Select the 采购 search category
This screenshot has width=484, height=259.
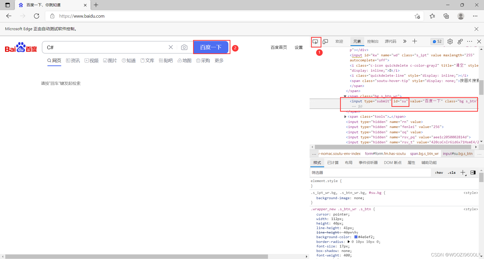[203, 61]
